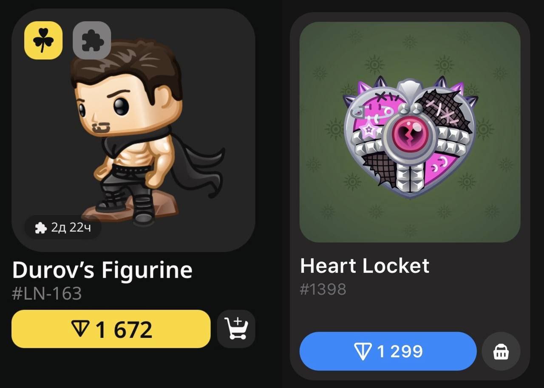Buy Durov's Figurine for 1 672 TON
This screenshot has height=388, width=544.
(x=111, y=329)
